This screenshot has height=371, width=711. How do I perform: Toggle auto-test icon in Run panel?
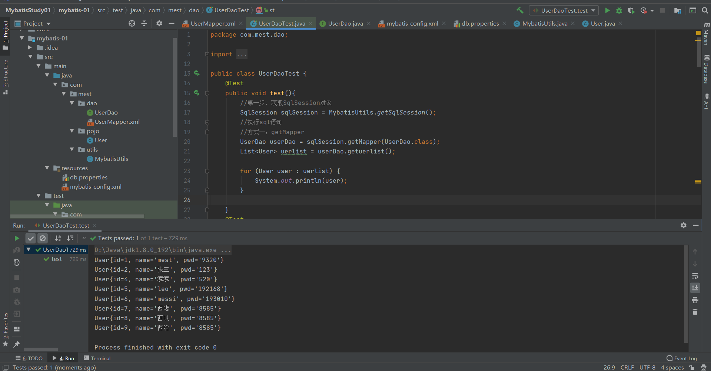(x=17, y=262)
